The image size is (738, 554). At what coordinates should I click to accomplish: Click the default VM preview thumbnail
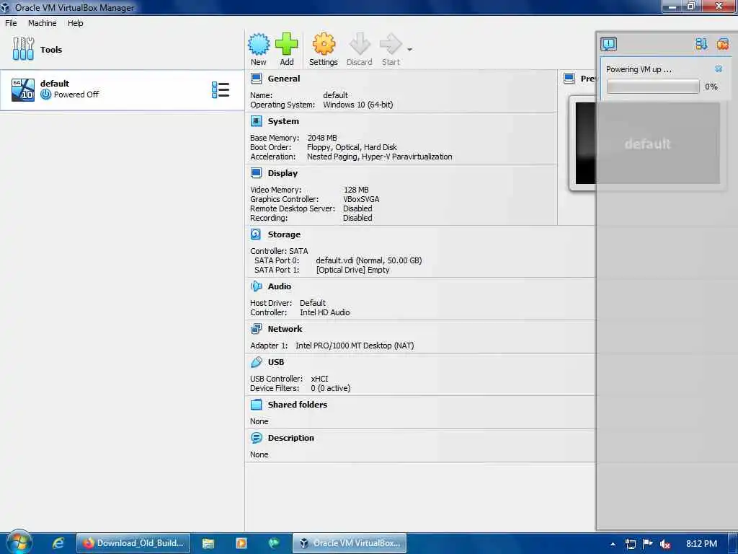[648, 144]
